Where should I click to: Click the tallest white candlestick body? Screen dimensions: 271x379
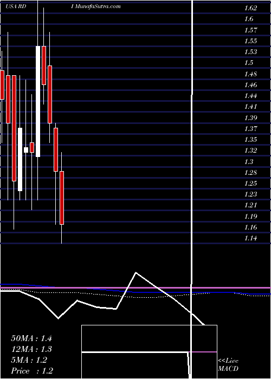tap(38, 102)
